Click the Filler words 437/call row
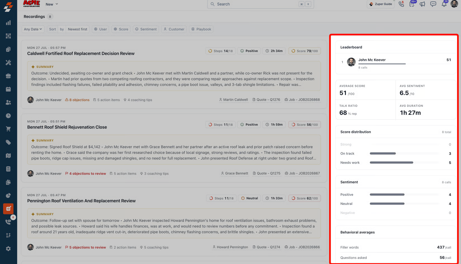 pos(396,247)
